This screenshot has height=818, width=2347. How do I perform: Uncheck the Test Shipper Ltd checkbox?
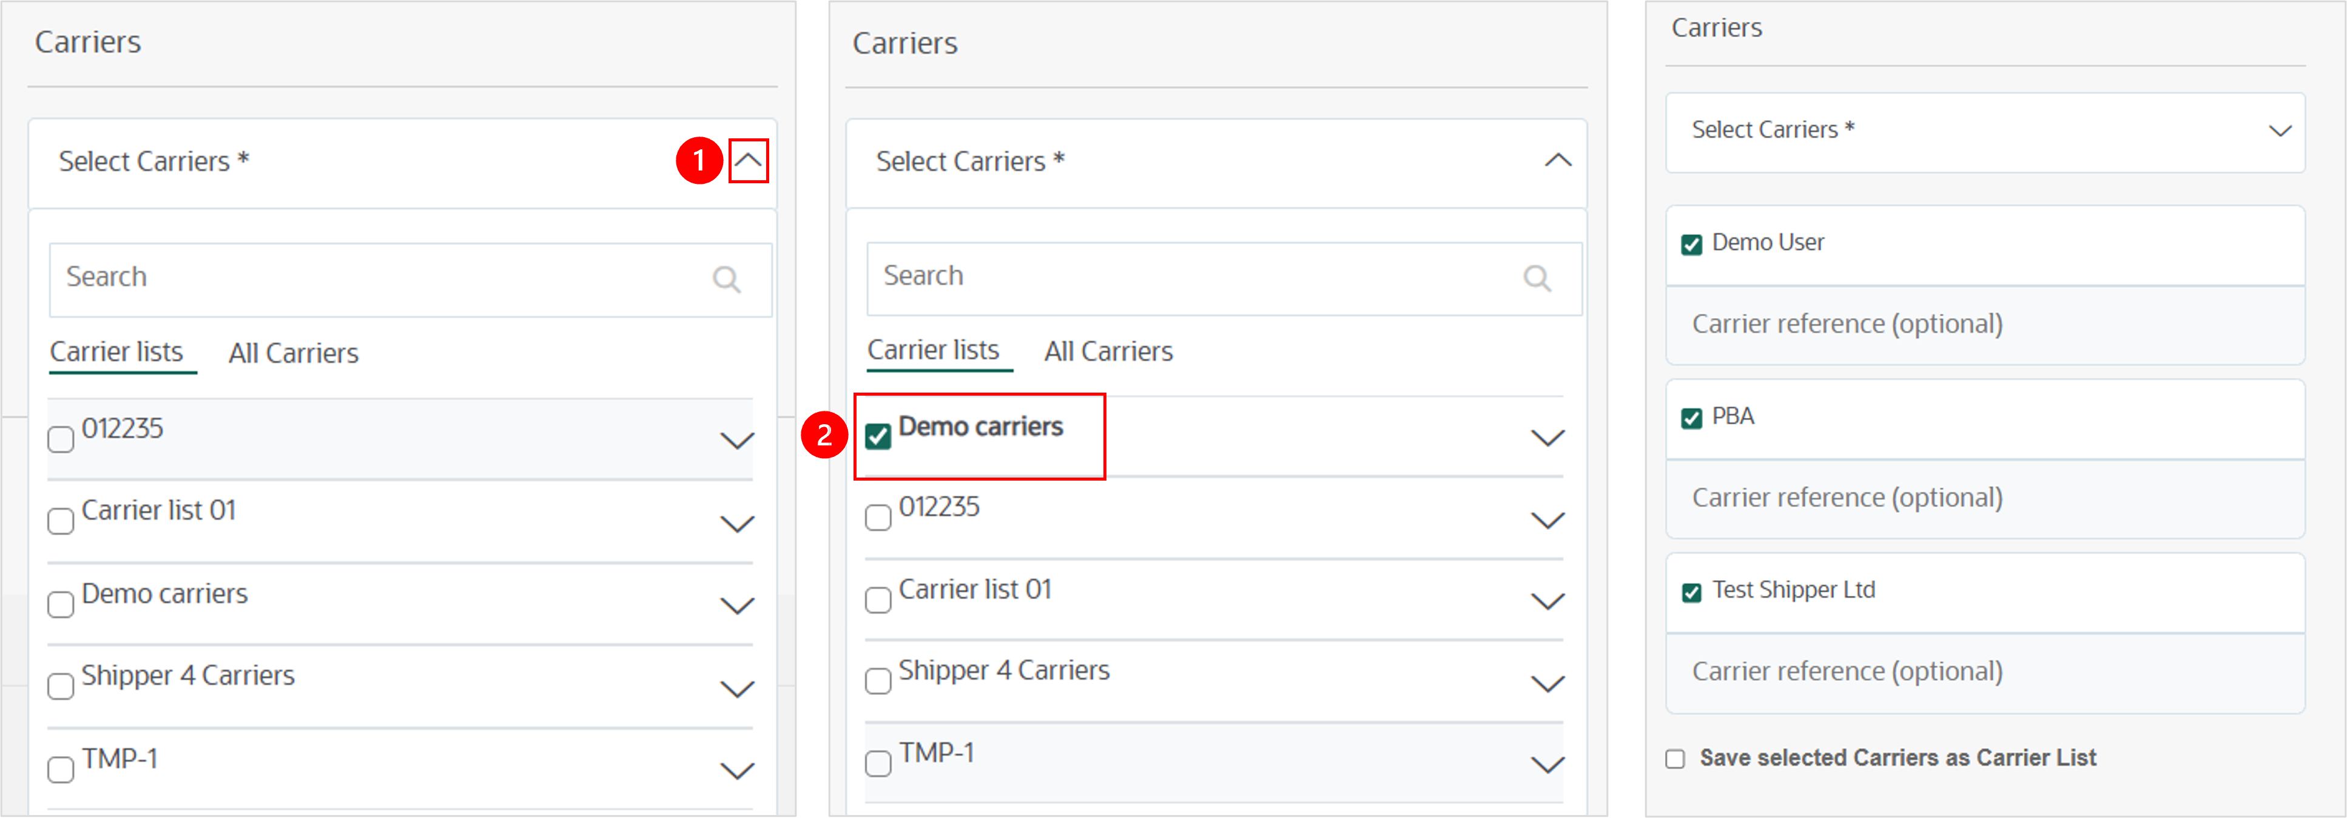[x=1691, y=593]
